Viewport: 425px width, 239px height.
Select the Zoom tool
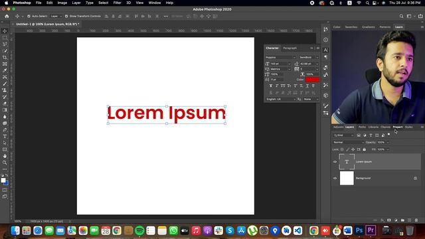pyautogui.click(x=5, y=163)
